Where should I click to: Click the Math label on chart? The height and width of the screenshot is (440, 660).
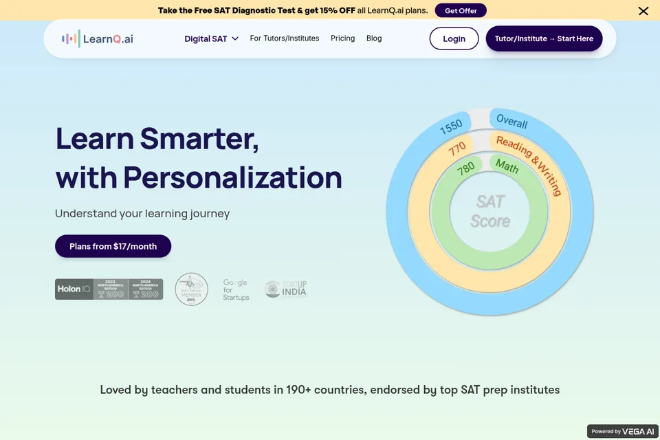tap(507, 166)
